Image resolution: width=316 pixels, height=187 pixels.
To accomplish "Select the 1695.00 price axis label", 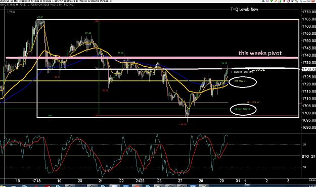I will point(309,120).
